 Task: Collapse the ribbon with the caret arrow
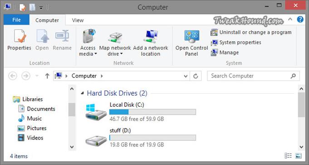290,19
